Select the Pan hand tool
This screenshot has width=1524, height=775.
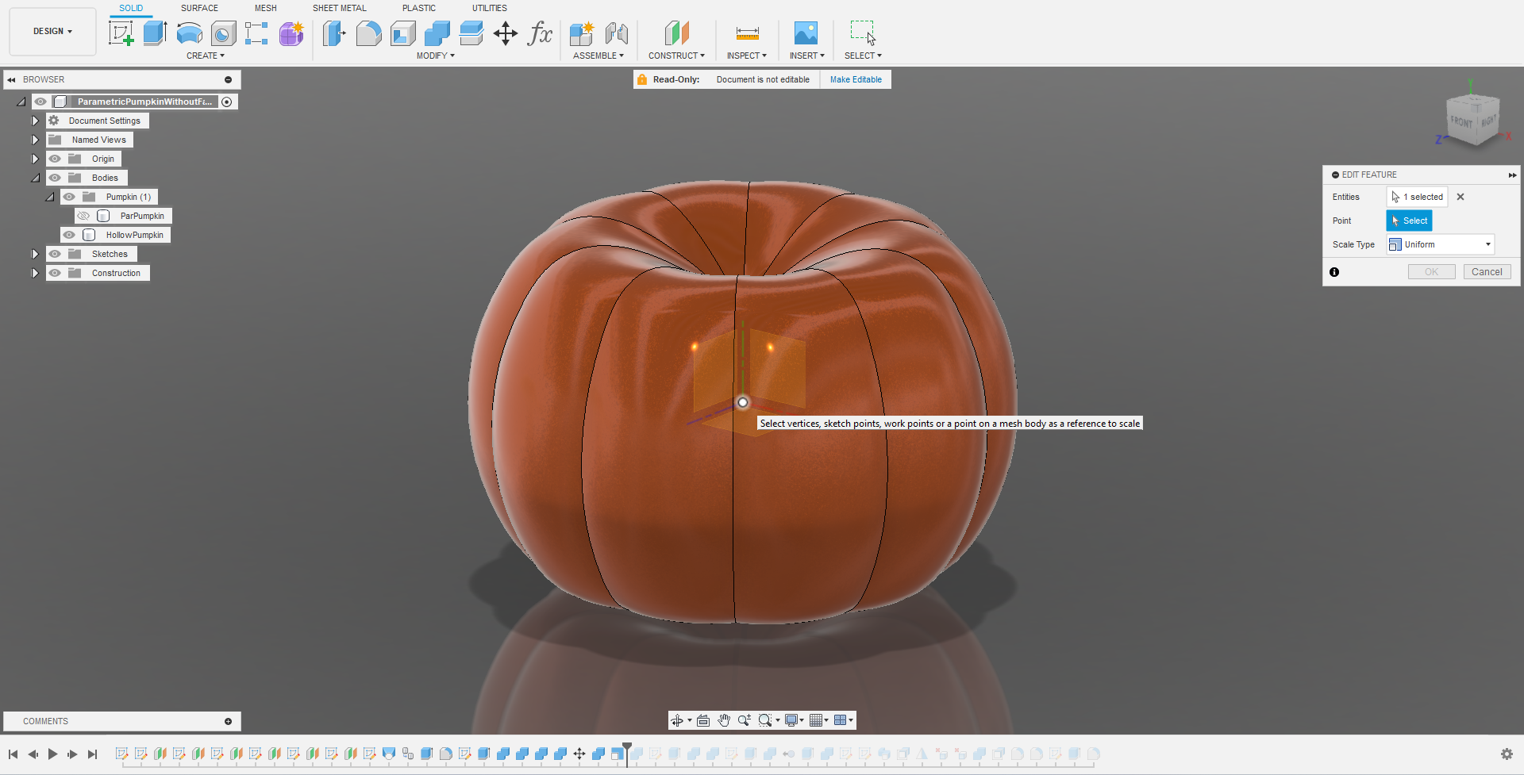[x=724, y=720]
